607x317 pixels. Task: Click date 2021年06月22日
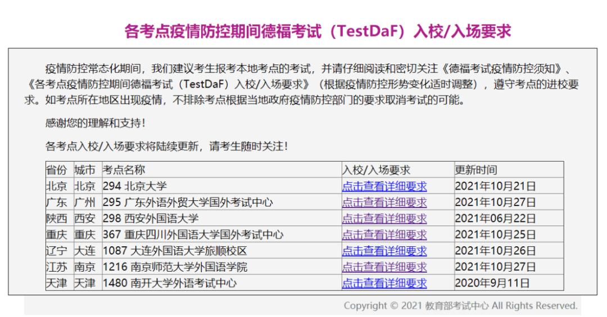[x=495, y=219]
